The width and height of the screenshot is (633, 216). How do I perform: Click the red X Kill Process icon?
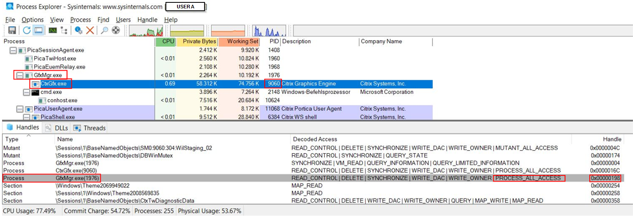[x=90, y=30]
